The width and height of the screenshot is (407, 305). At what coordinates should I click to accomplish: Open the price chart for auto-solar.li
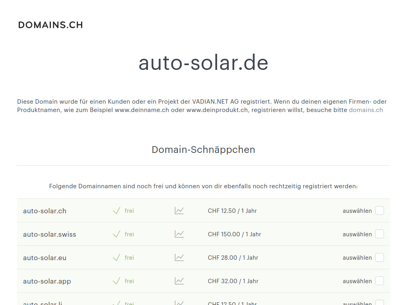coord(179,303)
